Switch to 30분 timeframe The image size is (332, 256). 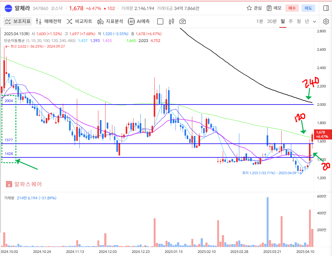272,21
